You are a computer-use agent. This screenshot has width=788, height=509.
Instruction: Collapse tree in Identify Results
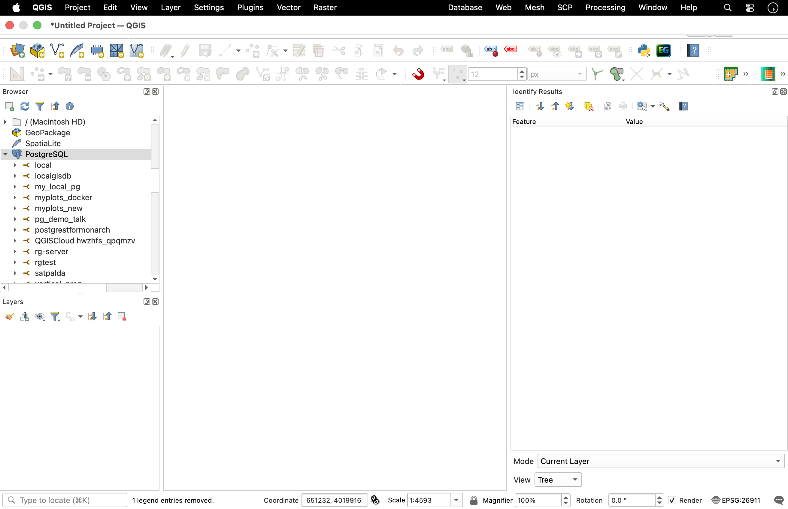[x=554, y=106]
